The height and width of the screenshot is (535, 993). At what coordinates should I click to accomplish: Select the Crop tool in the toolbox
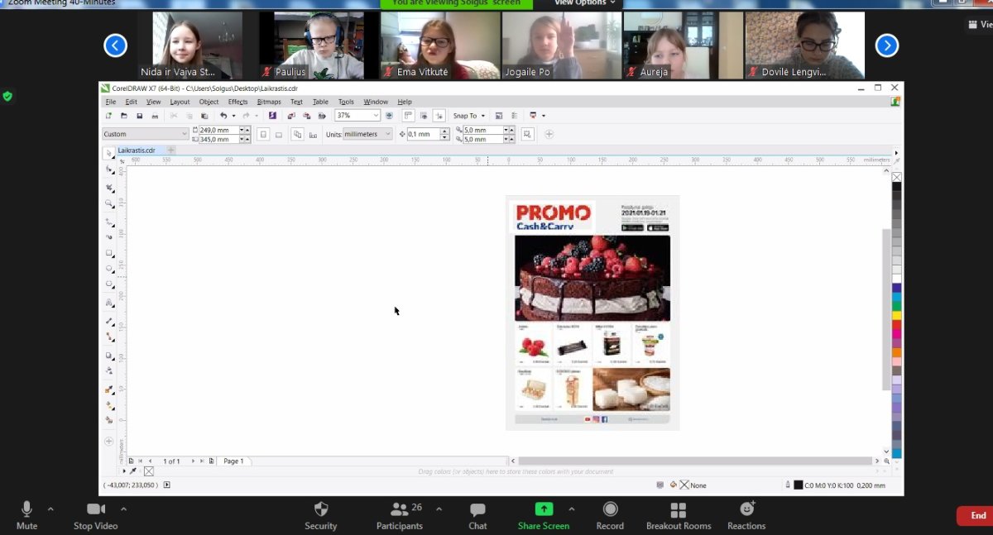point(109,188)
